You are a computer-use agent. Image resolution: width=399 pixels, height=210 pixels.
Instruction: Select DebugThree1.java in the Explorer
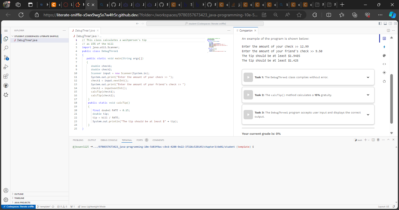tap(27, 40)
